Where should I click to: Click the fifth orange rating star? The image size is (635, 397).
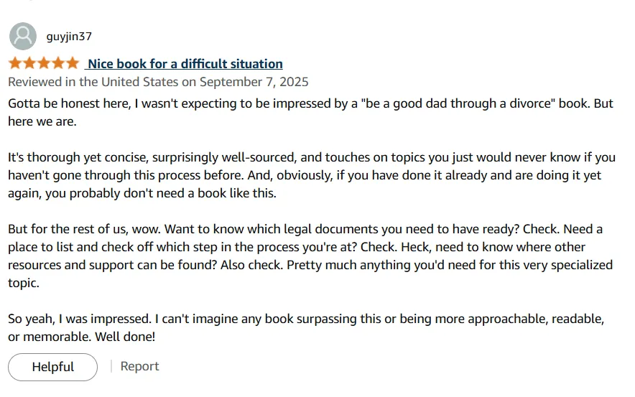73,63
